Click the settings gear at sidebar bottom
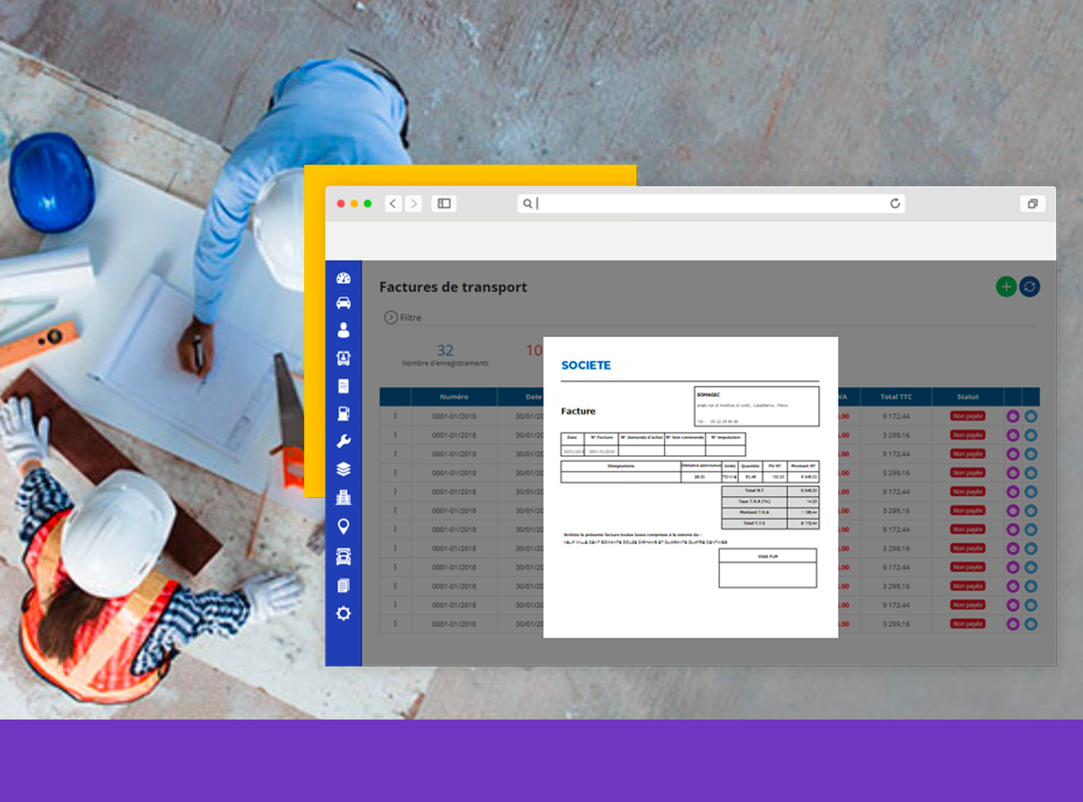The width and height of the screenshot is (1083, 802). click(x=344, y=613)
